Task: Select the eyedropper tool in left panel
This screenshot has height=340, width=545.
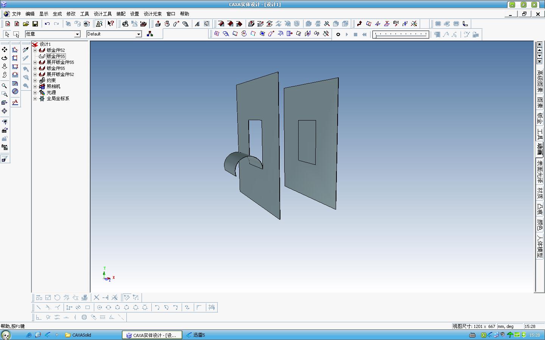Action: pyautogui.click(x=26, y=49)
